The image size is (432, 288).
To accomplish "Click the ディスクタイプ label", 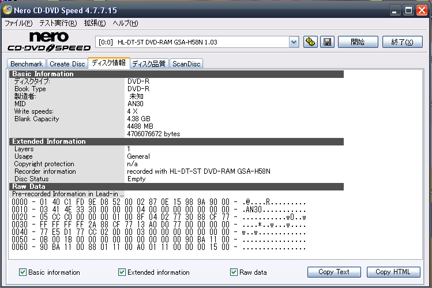I will [x=32, y=81].
